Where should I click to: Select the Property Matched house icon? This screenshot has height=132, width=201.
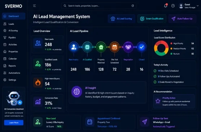[101, 47]
